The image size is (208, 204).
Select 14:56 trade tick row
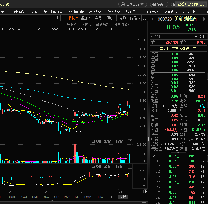[178, 156]
